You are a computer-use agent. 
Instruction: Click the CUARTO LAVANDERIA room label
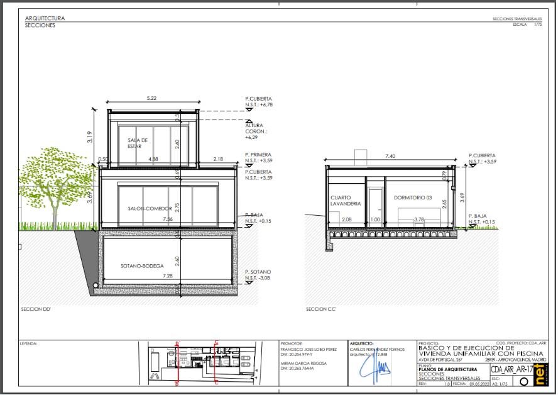point(346,201)
